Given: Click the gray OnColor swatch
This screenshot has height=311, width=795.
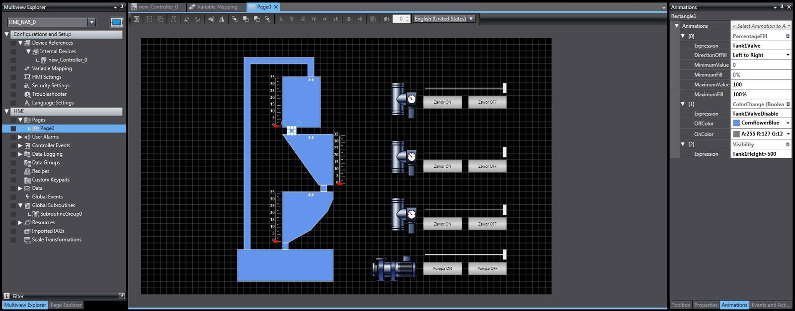Looking at the screenshot, I should coord(736,134).
